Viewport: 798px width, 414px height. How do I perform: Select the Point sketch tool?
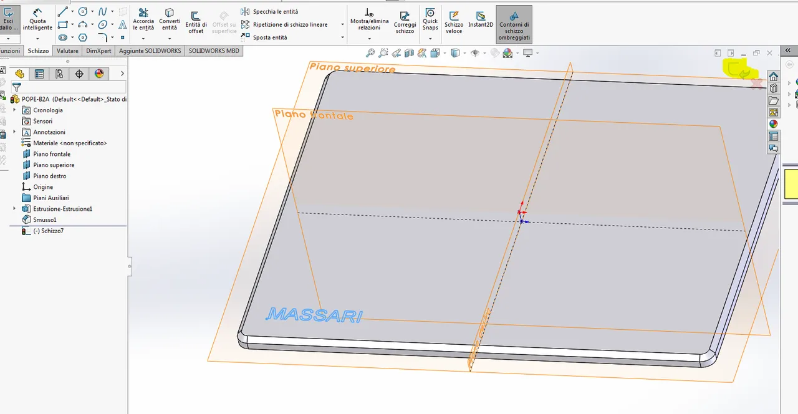pyautogui.click(x=122, y=38)
